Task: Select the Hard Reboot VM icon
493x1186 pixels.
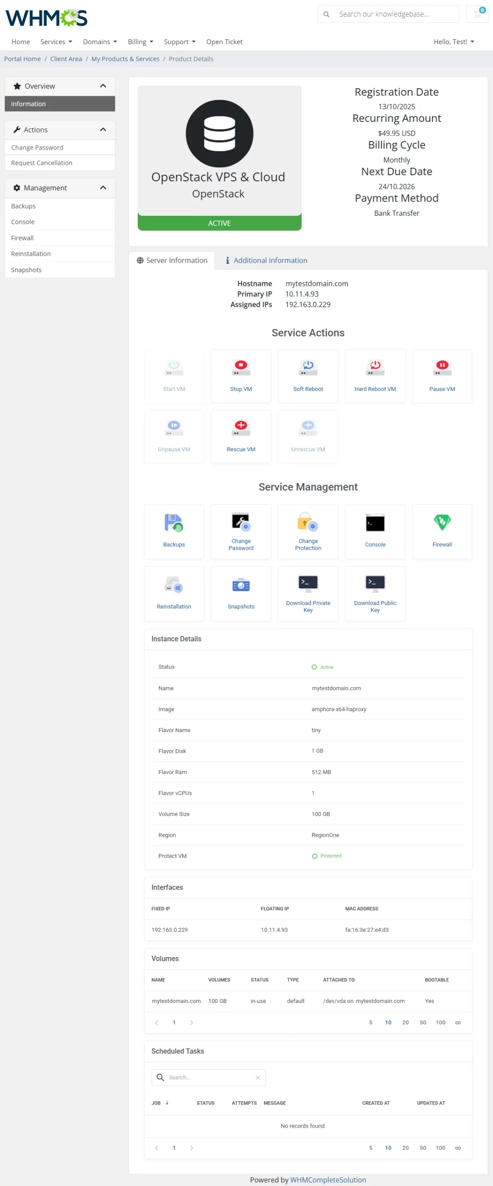Action: coord(375,367)
